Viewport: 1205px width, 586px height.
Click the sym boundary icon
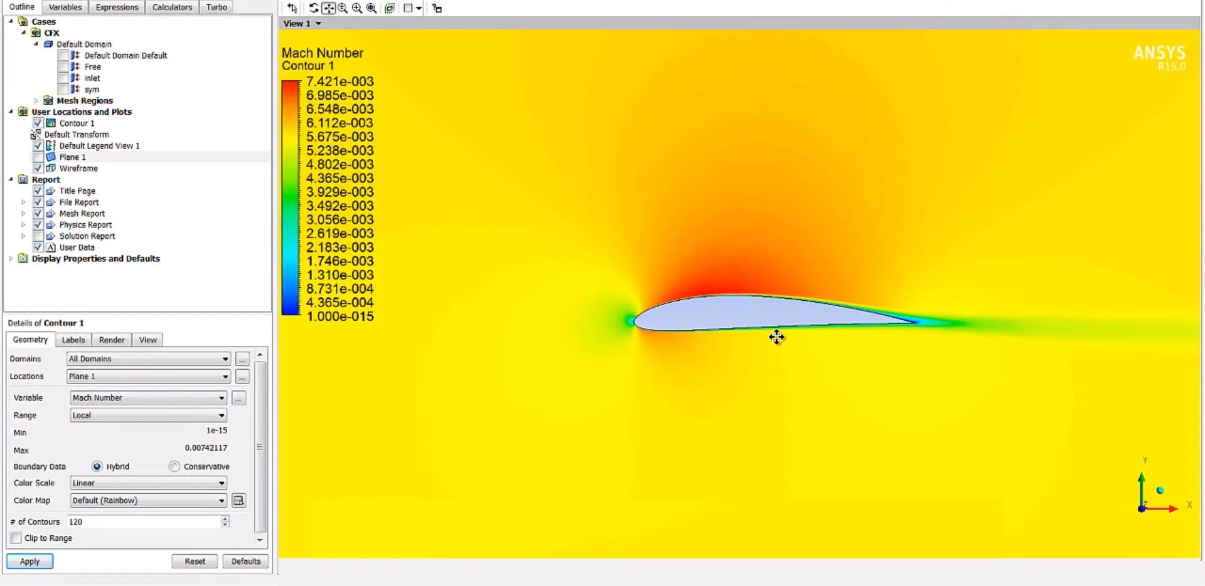pyautogui.click(x=75, y=89)
